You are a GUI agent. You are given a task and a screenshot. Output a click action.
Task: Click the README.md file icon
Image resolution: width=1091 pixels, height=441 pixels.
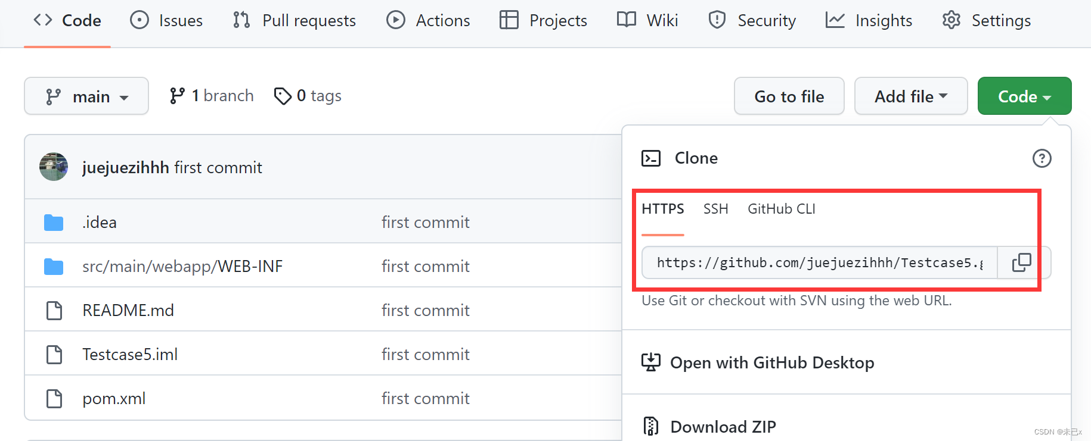coord(54,310)
